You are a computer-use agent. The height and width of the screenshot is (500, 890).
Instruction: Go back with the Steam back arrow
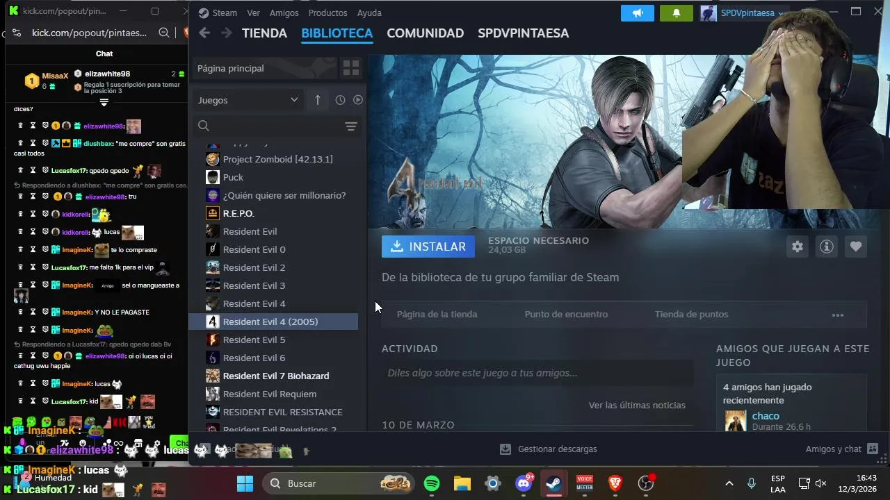(204, 33)
